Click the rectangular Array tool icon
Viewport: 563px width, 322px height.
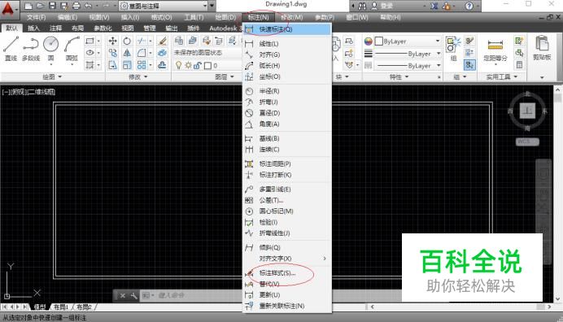[142, 65]
